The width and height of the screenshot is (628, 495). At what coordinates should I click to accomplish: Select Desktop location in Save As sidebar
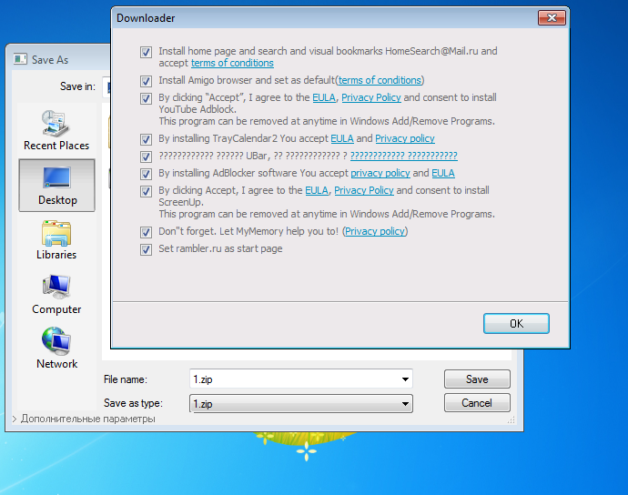pyautogui.click(x=56, y=185)
